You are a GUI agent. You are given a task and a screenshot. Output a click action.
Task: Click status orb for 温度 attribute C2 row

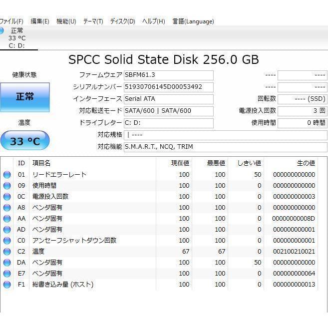(x=7, y=252)
